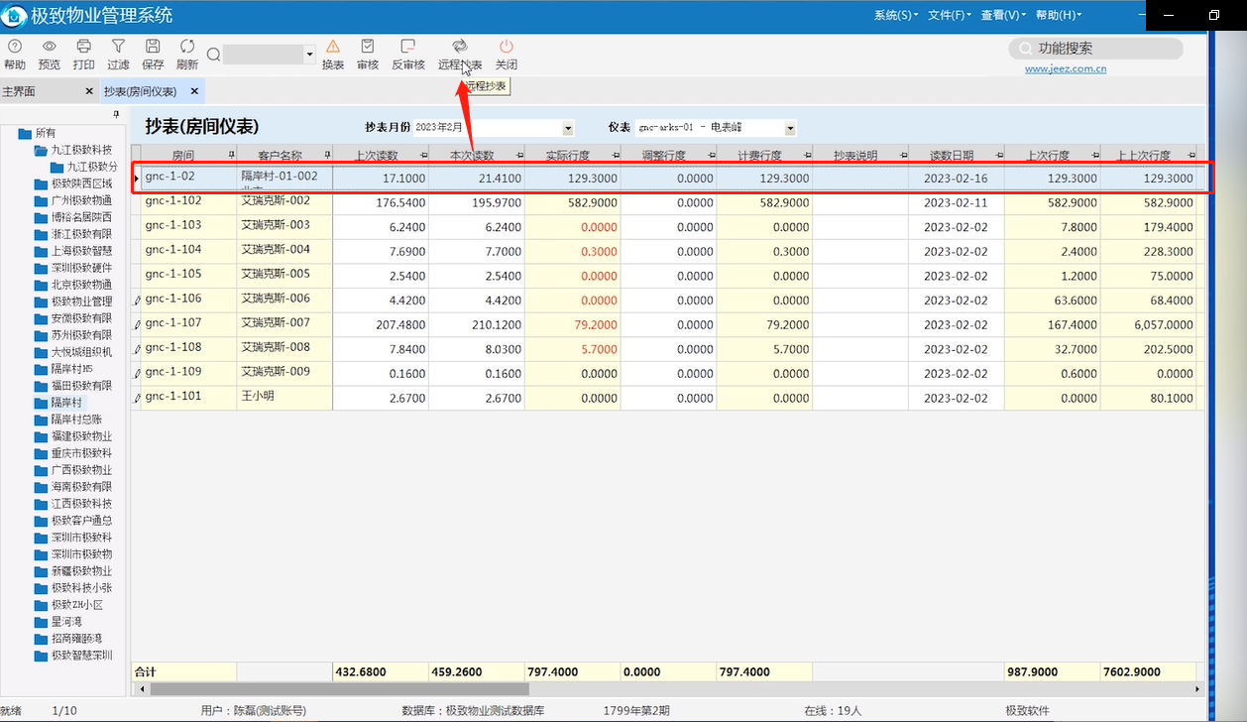The image size is (1247, 722).
Task: Open the 过滤 filter funnel icon
Action: coord(118,47)
